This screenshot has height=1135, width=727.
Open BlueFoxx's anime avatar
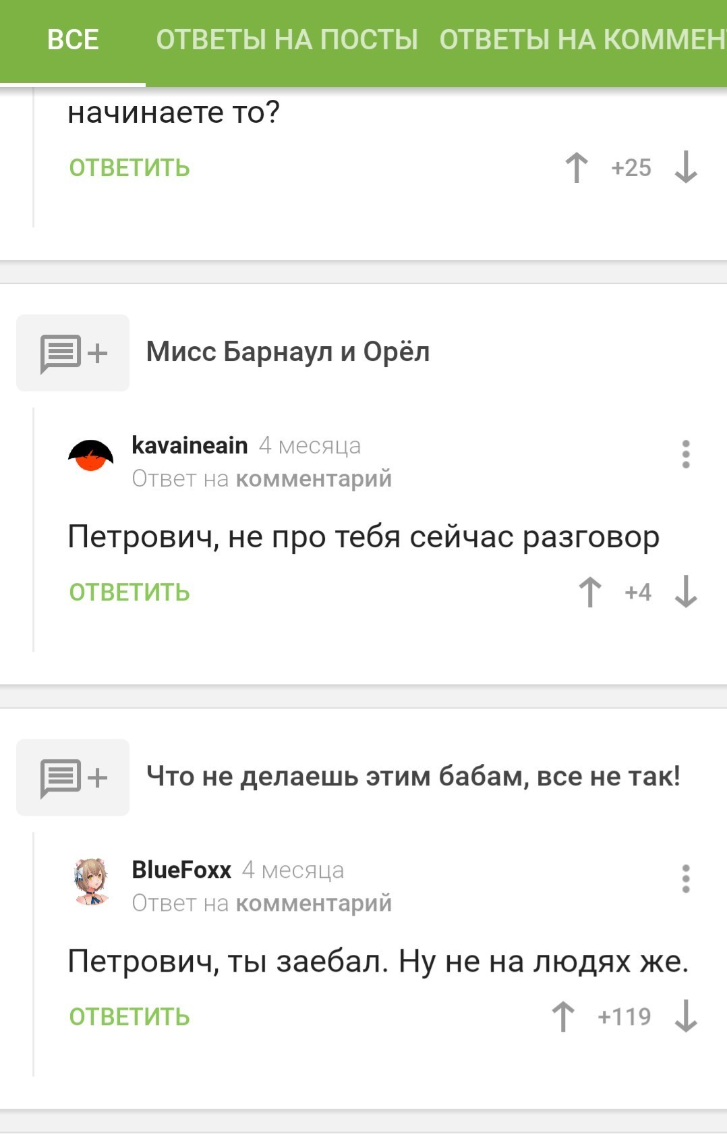(x=91, y=881)
